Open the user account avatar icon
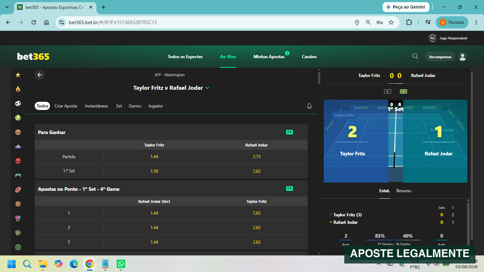The image size is (484, 272). [x=462, y=56]
